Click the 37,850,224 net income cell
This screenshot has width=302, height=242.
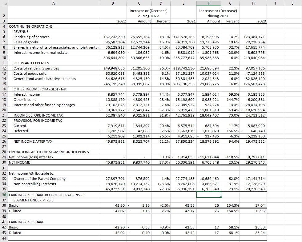183,141
